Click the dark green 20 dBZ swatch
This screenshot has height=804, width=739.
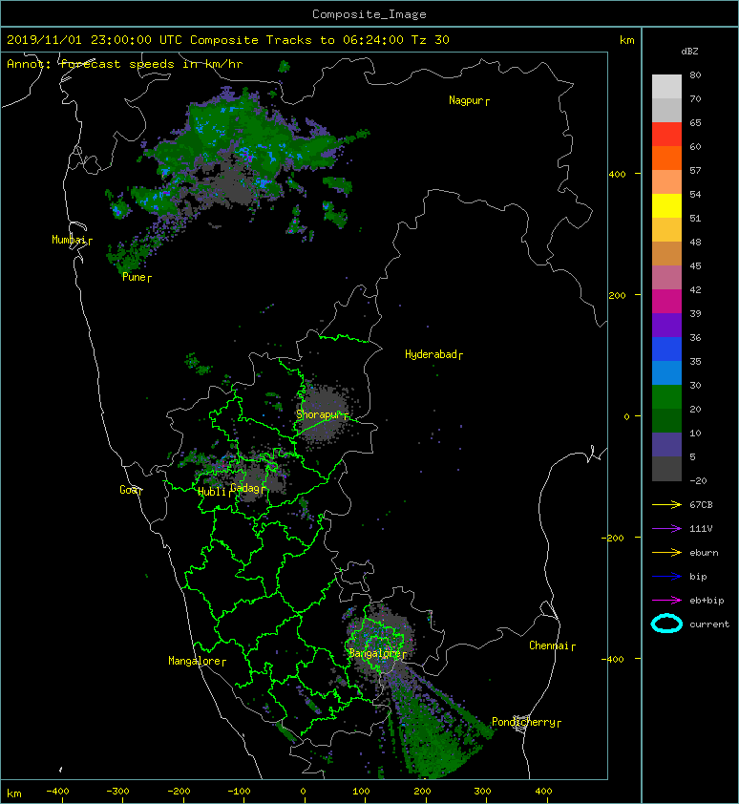(666, 420)
